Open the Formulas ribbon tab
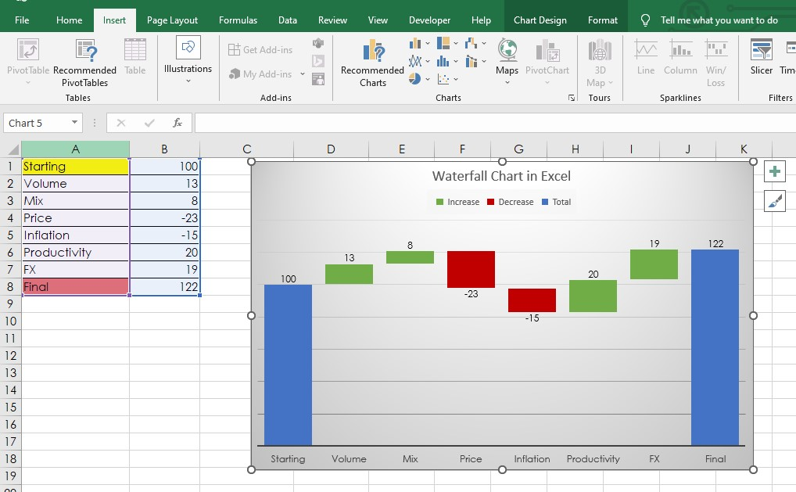 coord(238,20)
